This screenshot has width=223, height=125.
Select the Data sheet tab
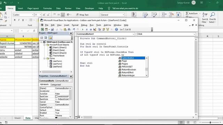click(x=28, y=118)
